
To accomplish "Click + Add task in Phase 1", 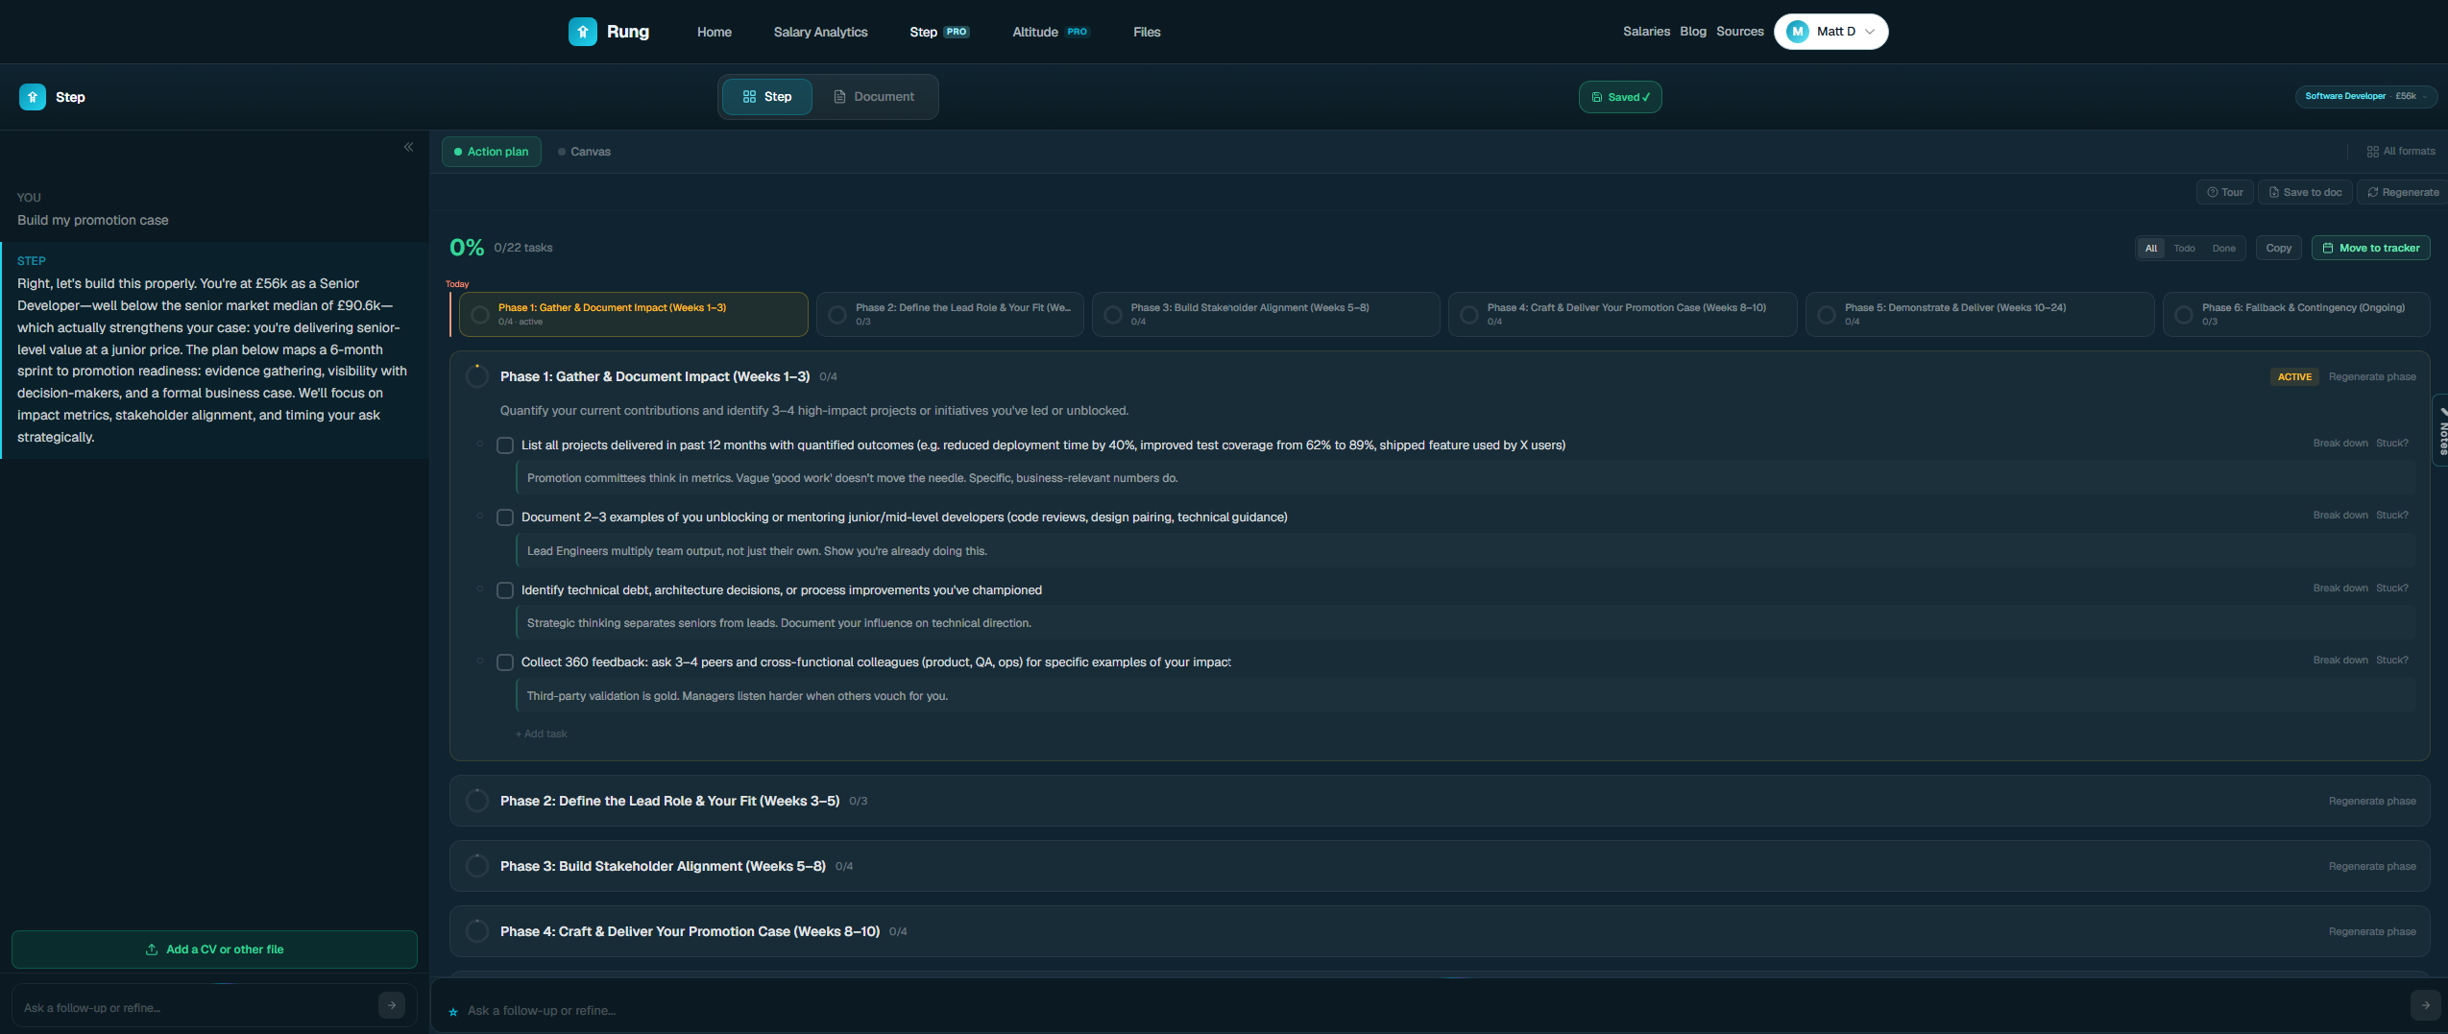I will [542, 734].
